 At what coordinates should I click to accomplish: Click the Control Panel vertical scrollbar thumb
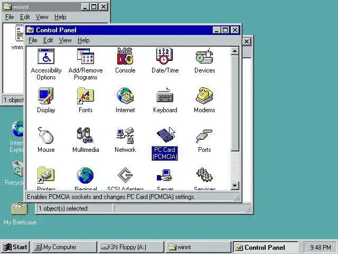pos(234,103)
